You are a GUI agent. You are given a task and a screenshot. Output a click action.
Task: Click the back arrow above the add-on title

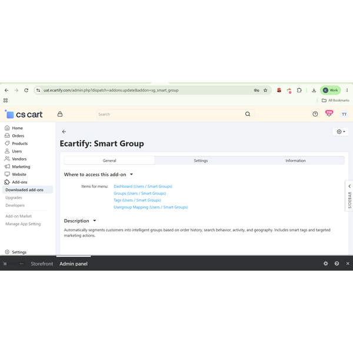[64, 132]
